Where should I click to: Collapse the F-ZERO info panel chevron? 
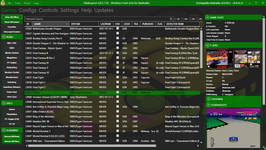coord(207,45)
